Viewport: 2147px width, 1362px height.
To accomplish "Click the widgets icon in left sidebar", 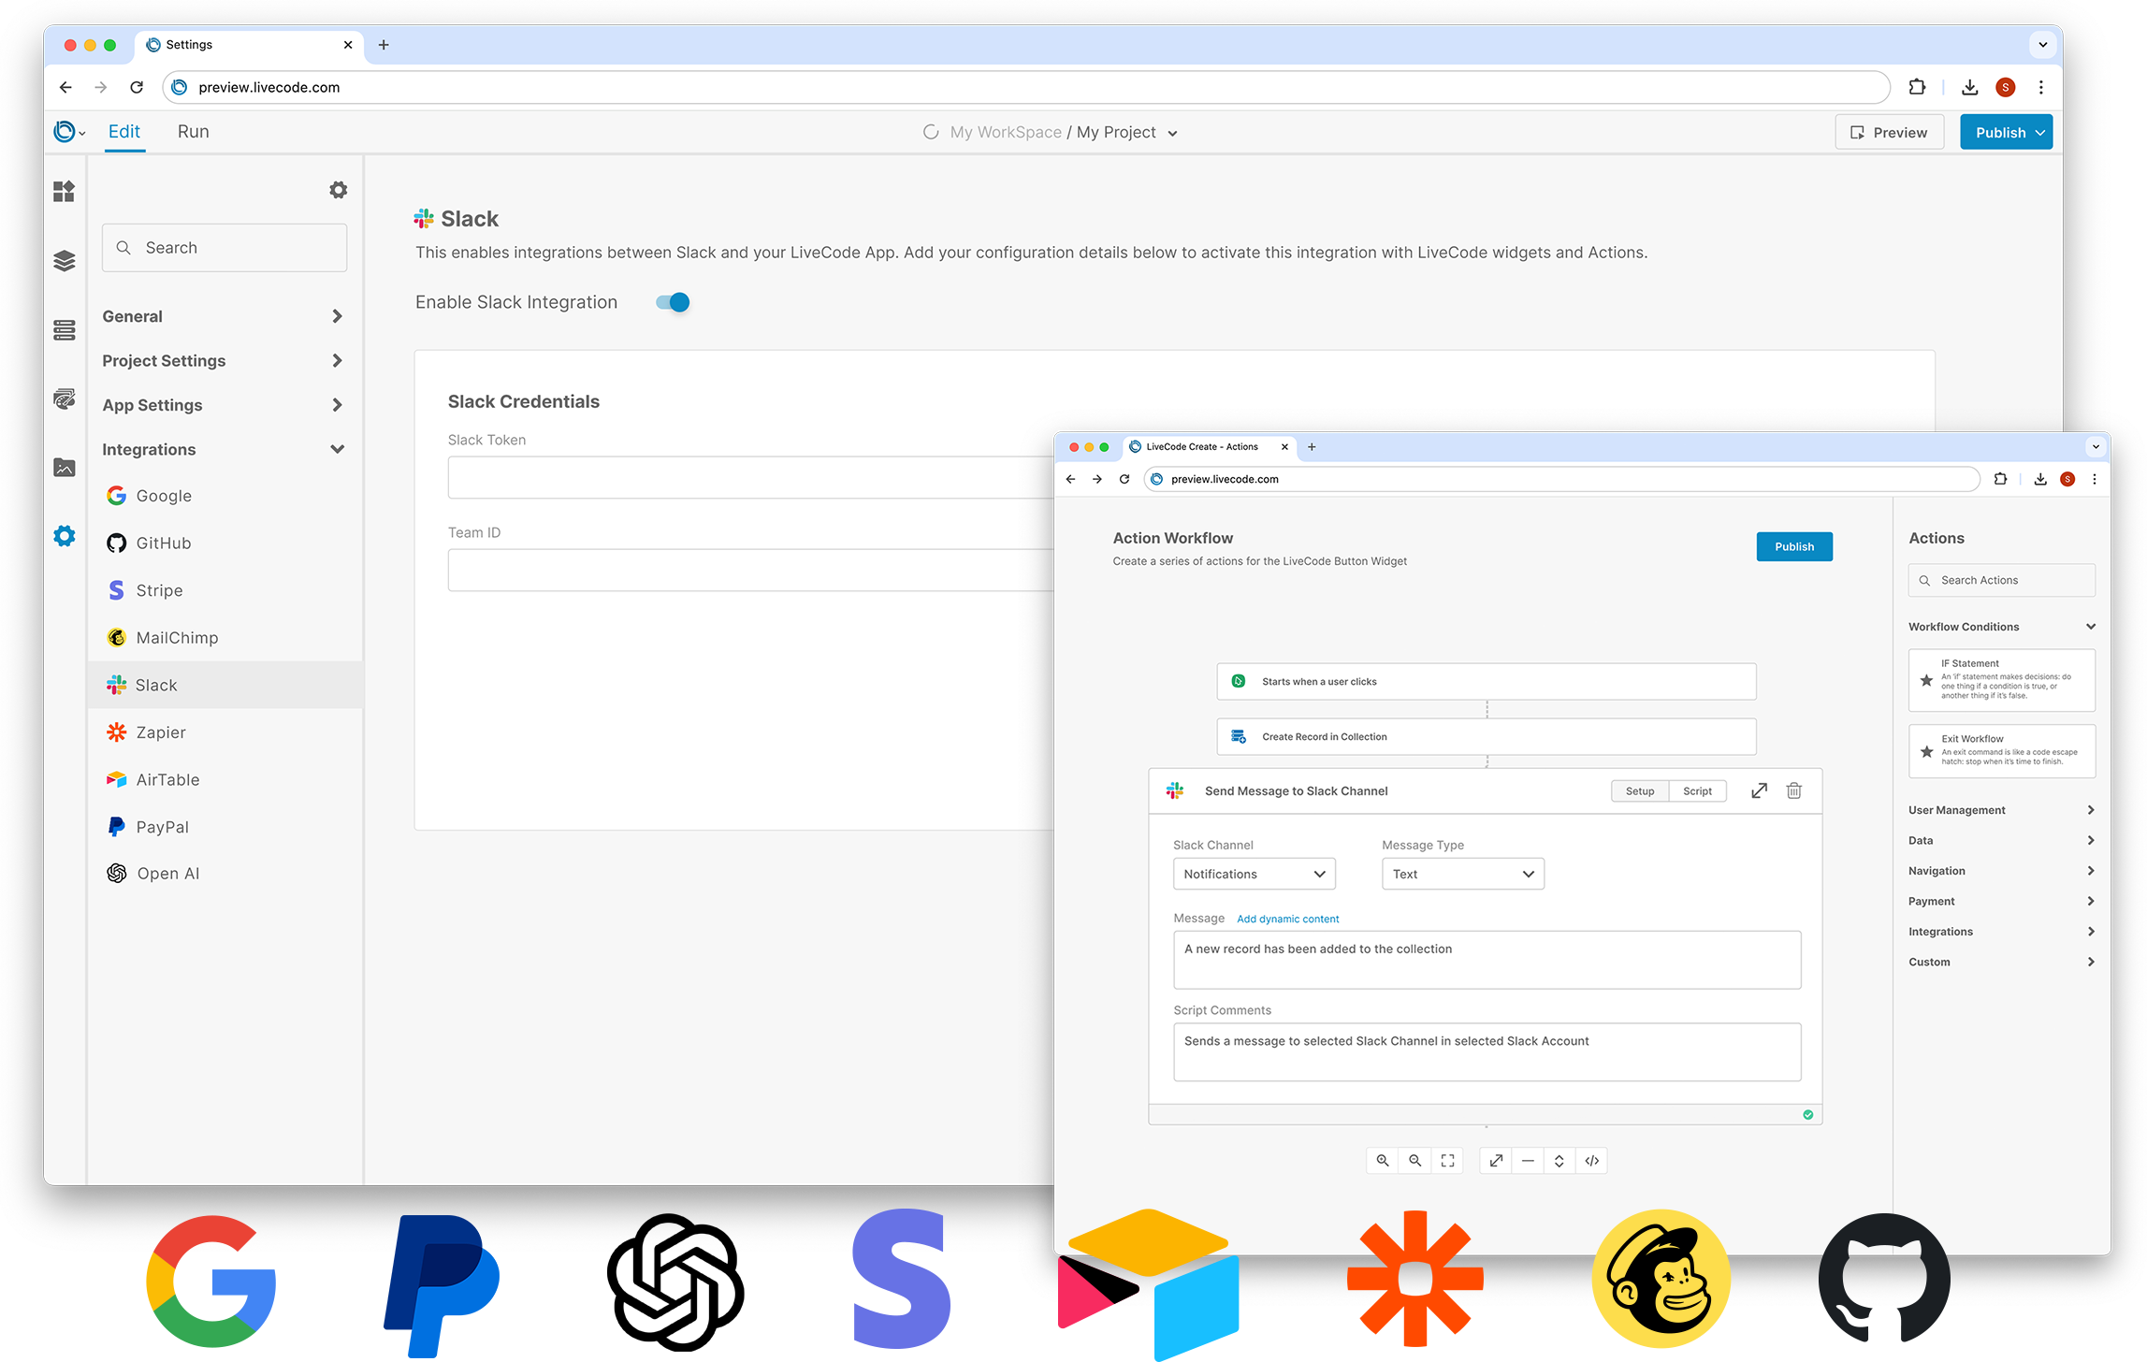I will (64, 192).
